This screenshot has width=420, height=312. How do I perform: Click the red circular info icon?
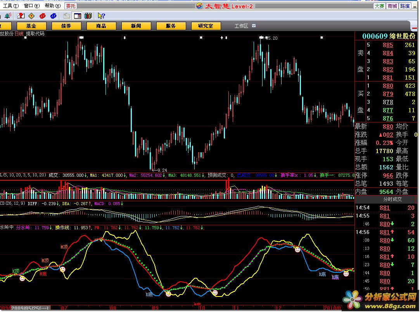tap(43, 16)
